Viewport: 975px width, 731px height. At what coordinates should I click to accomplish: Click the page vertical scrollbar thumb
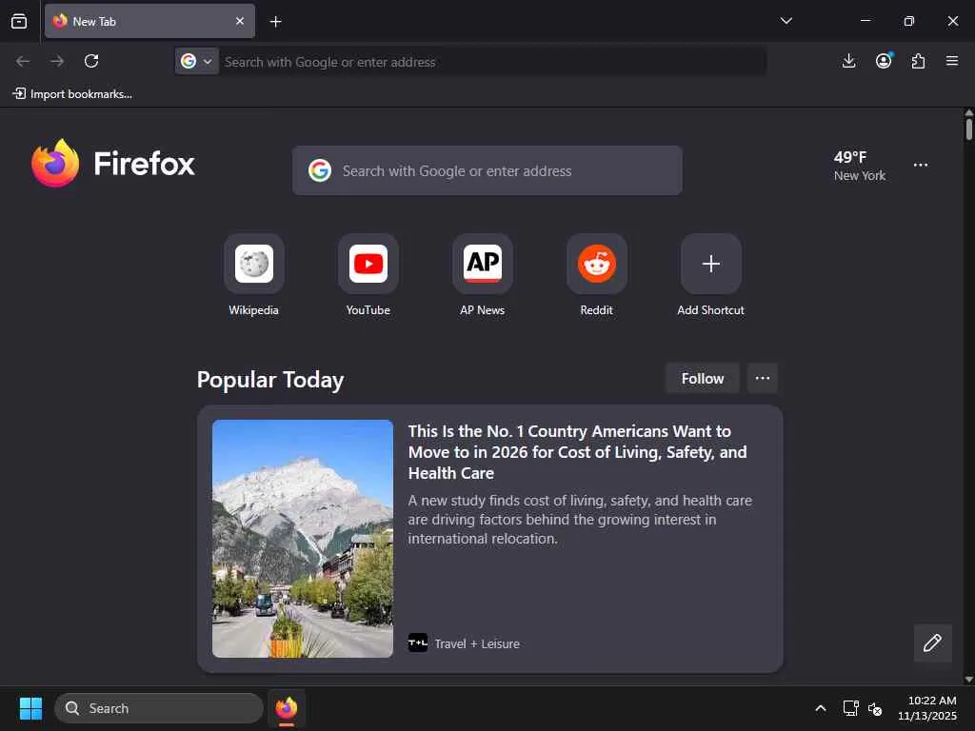click(x=968, y=129)
